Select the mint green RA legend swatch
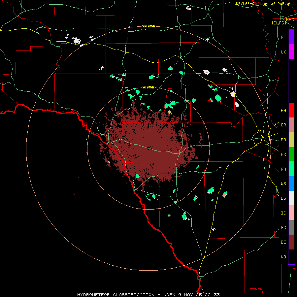 tap(291, 169)
